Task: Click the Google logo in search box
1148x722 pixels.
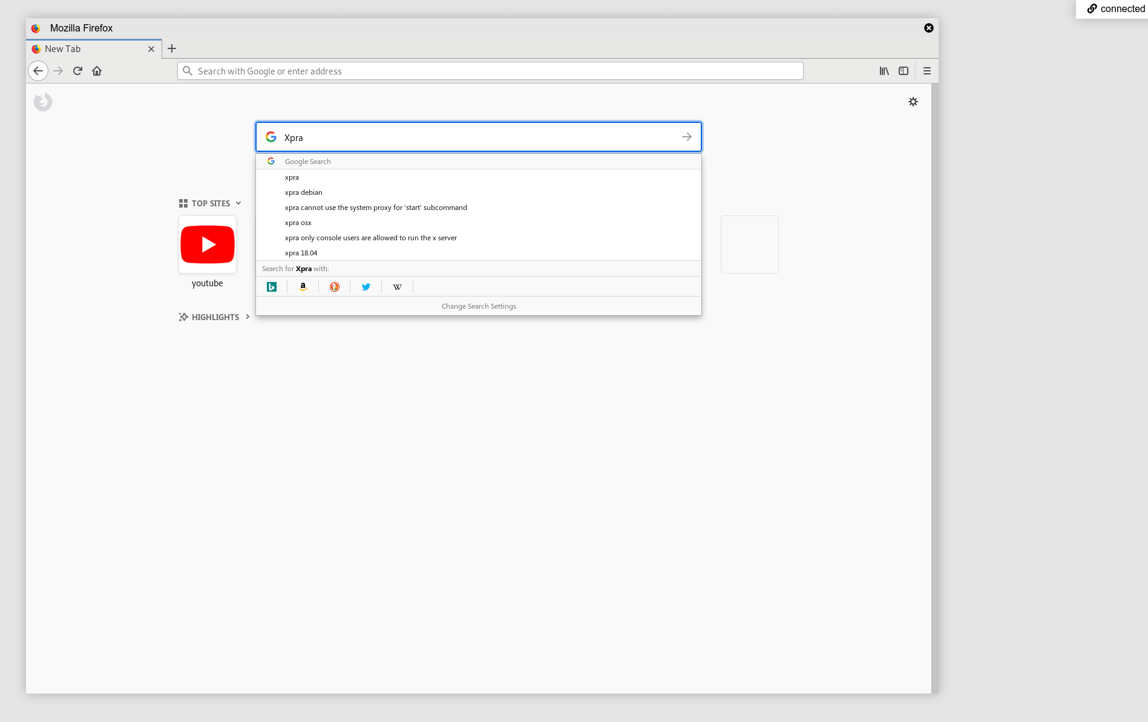Action: pos(271,137)
